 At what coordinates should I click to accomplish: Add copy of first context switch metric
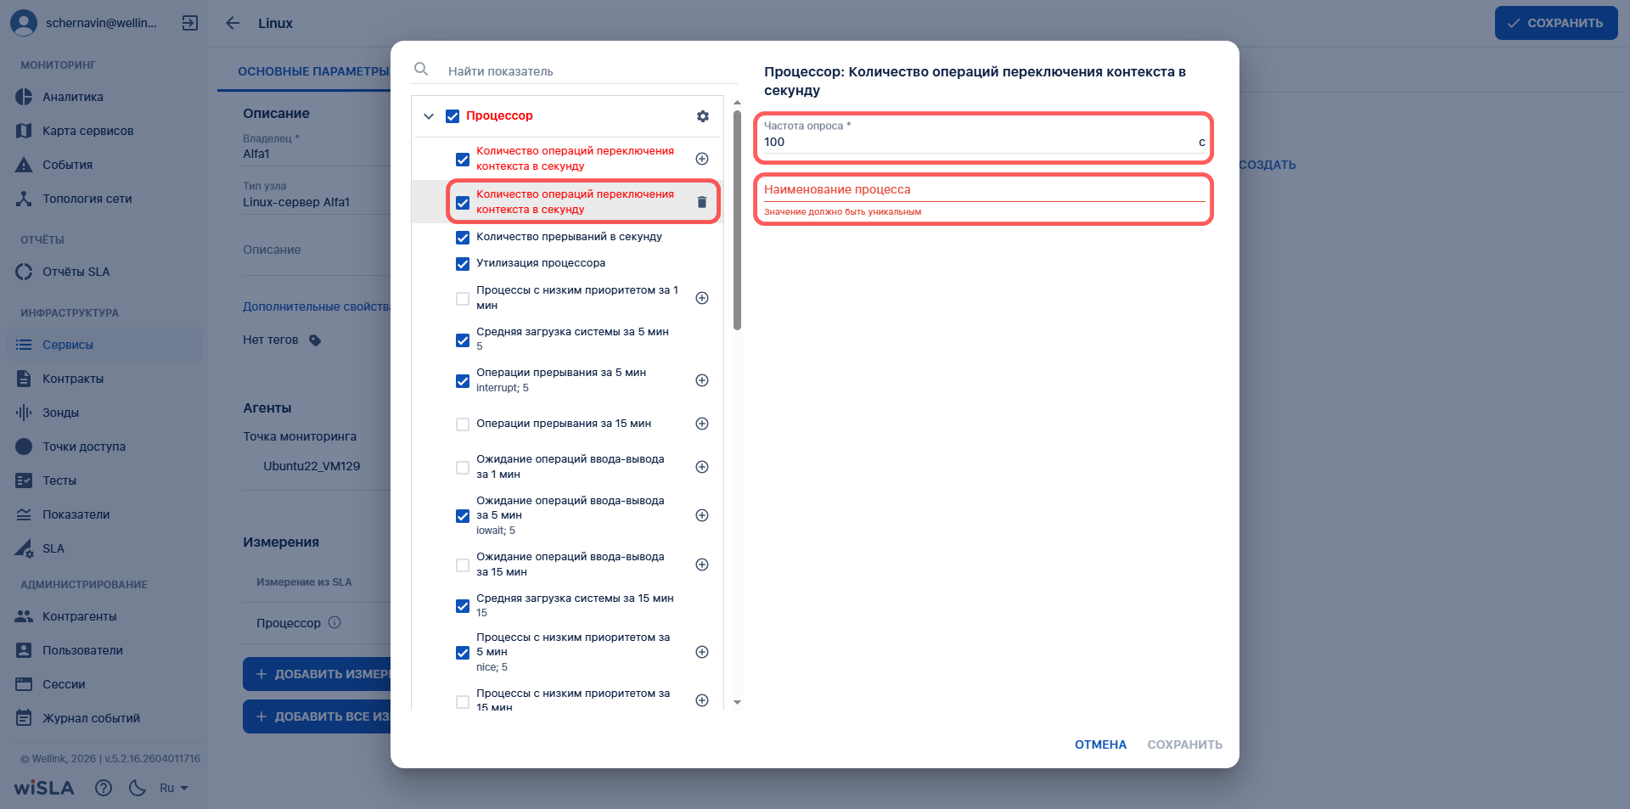click(702, 159)
